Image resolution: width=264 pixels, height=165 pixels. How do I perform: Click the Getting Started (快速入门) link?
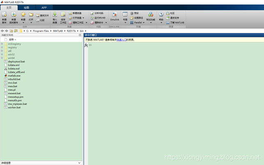(122, 40)
